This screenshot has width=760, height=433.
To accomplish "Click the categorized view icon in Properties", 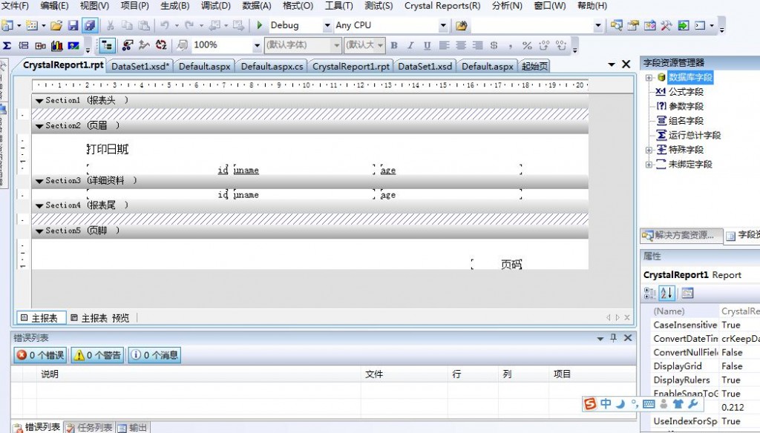I will pyautogui.click(x=649, y=293).
